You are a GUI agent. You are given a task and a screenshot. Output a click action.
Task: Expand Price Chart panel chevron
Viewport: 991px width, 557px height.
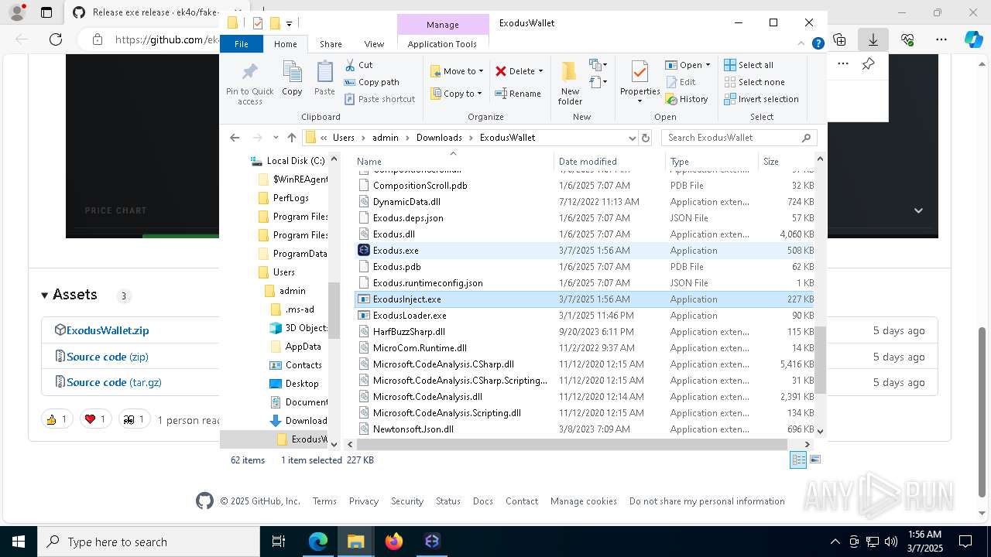tap(918, 210)
